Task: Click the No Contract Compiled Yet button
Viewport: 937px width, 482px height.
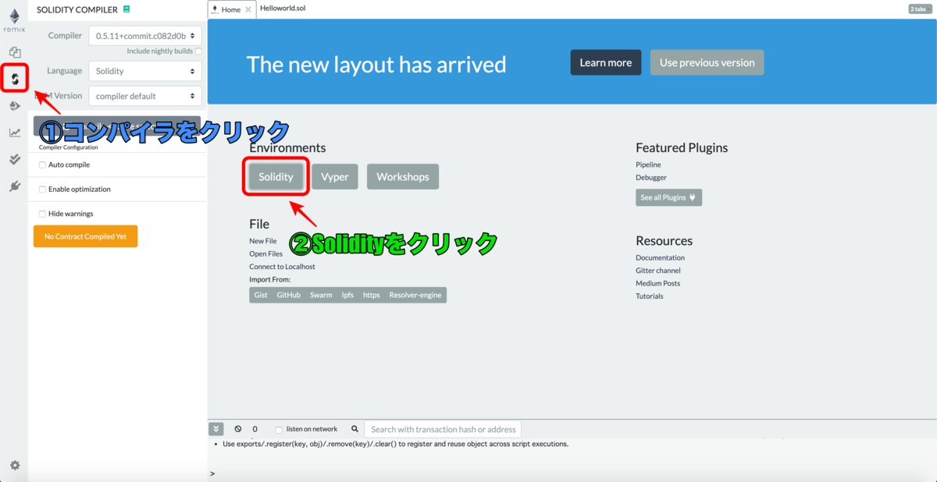Action: coord(85,236)
